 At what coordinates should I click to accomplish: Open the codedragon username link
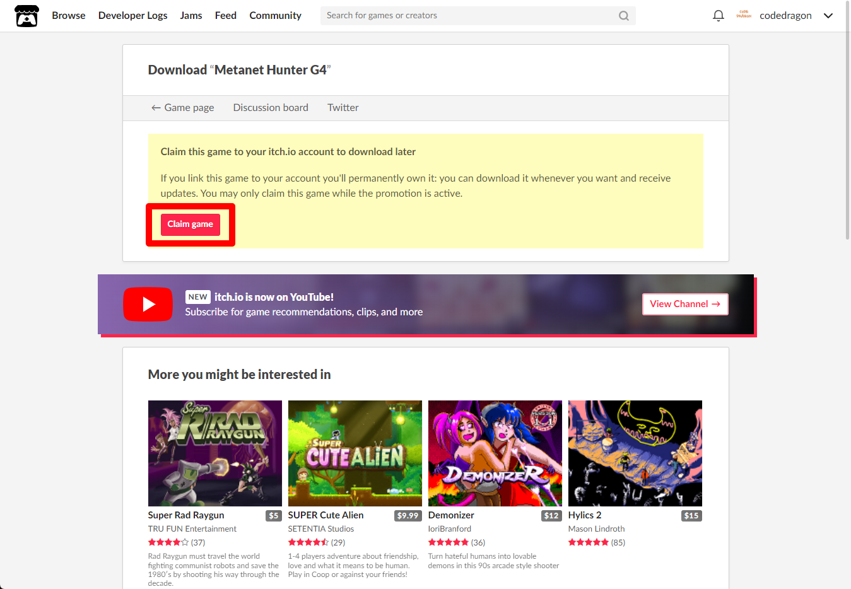785,16
